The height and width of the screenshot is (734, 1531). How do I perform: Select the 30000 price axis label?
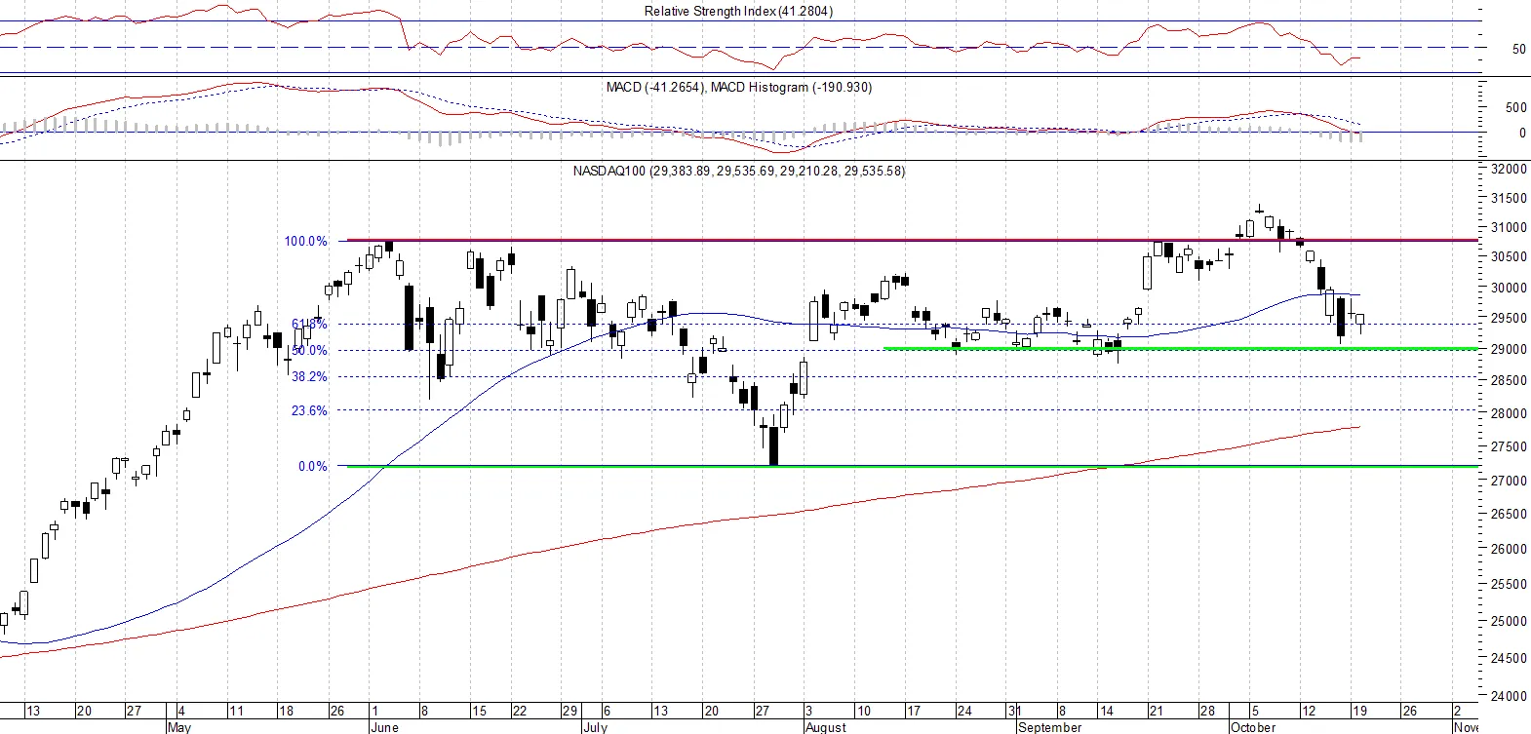click(1509, 289)
